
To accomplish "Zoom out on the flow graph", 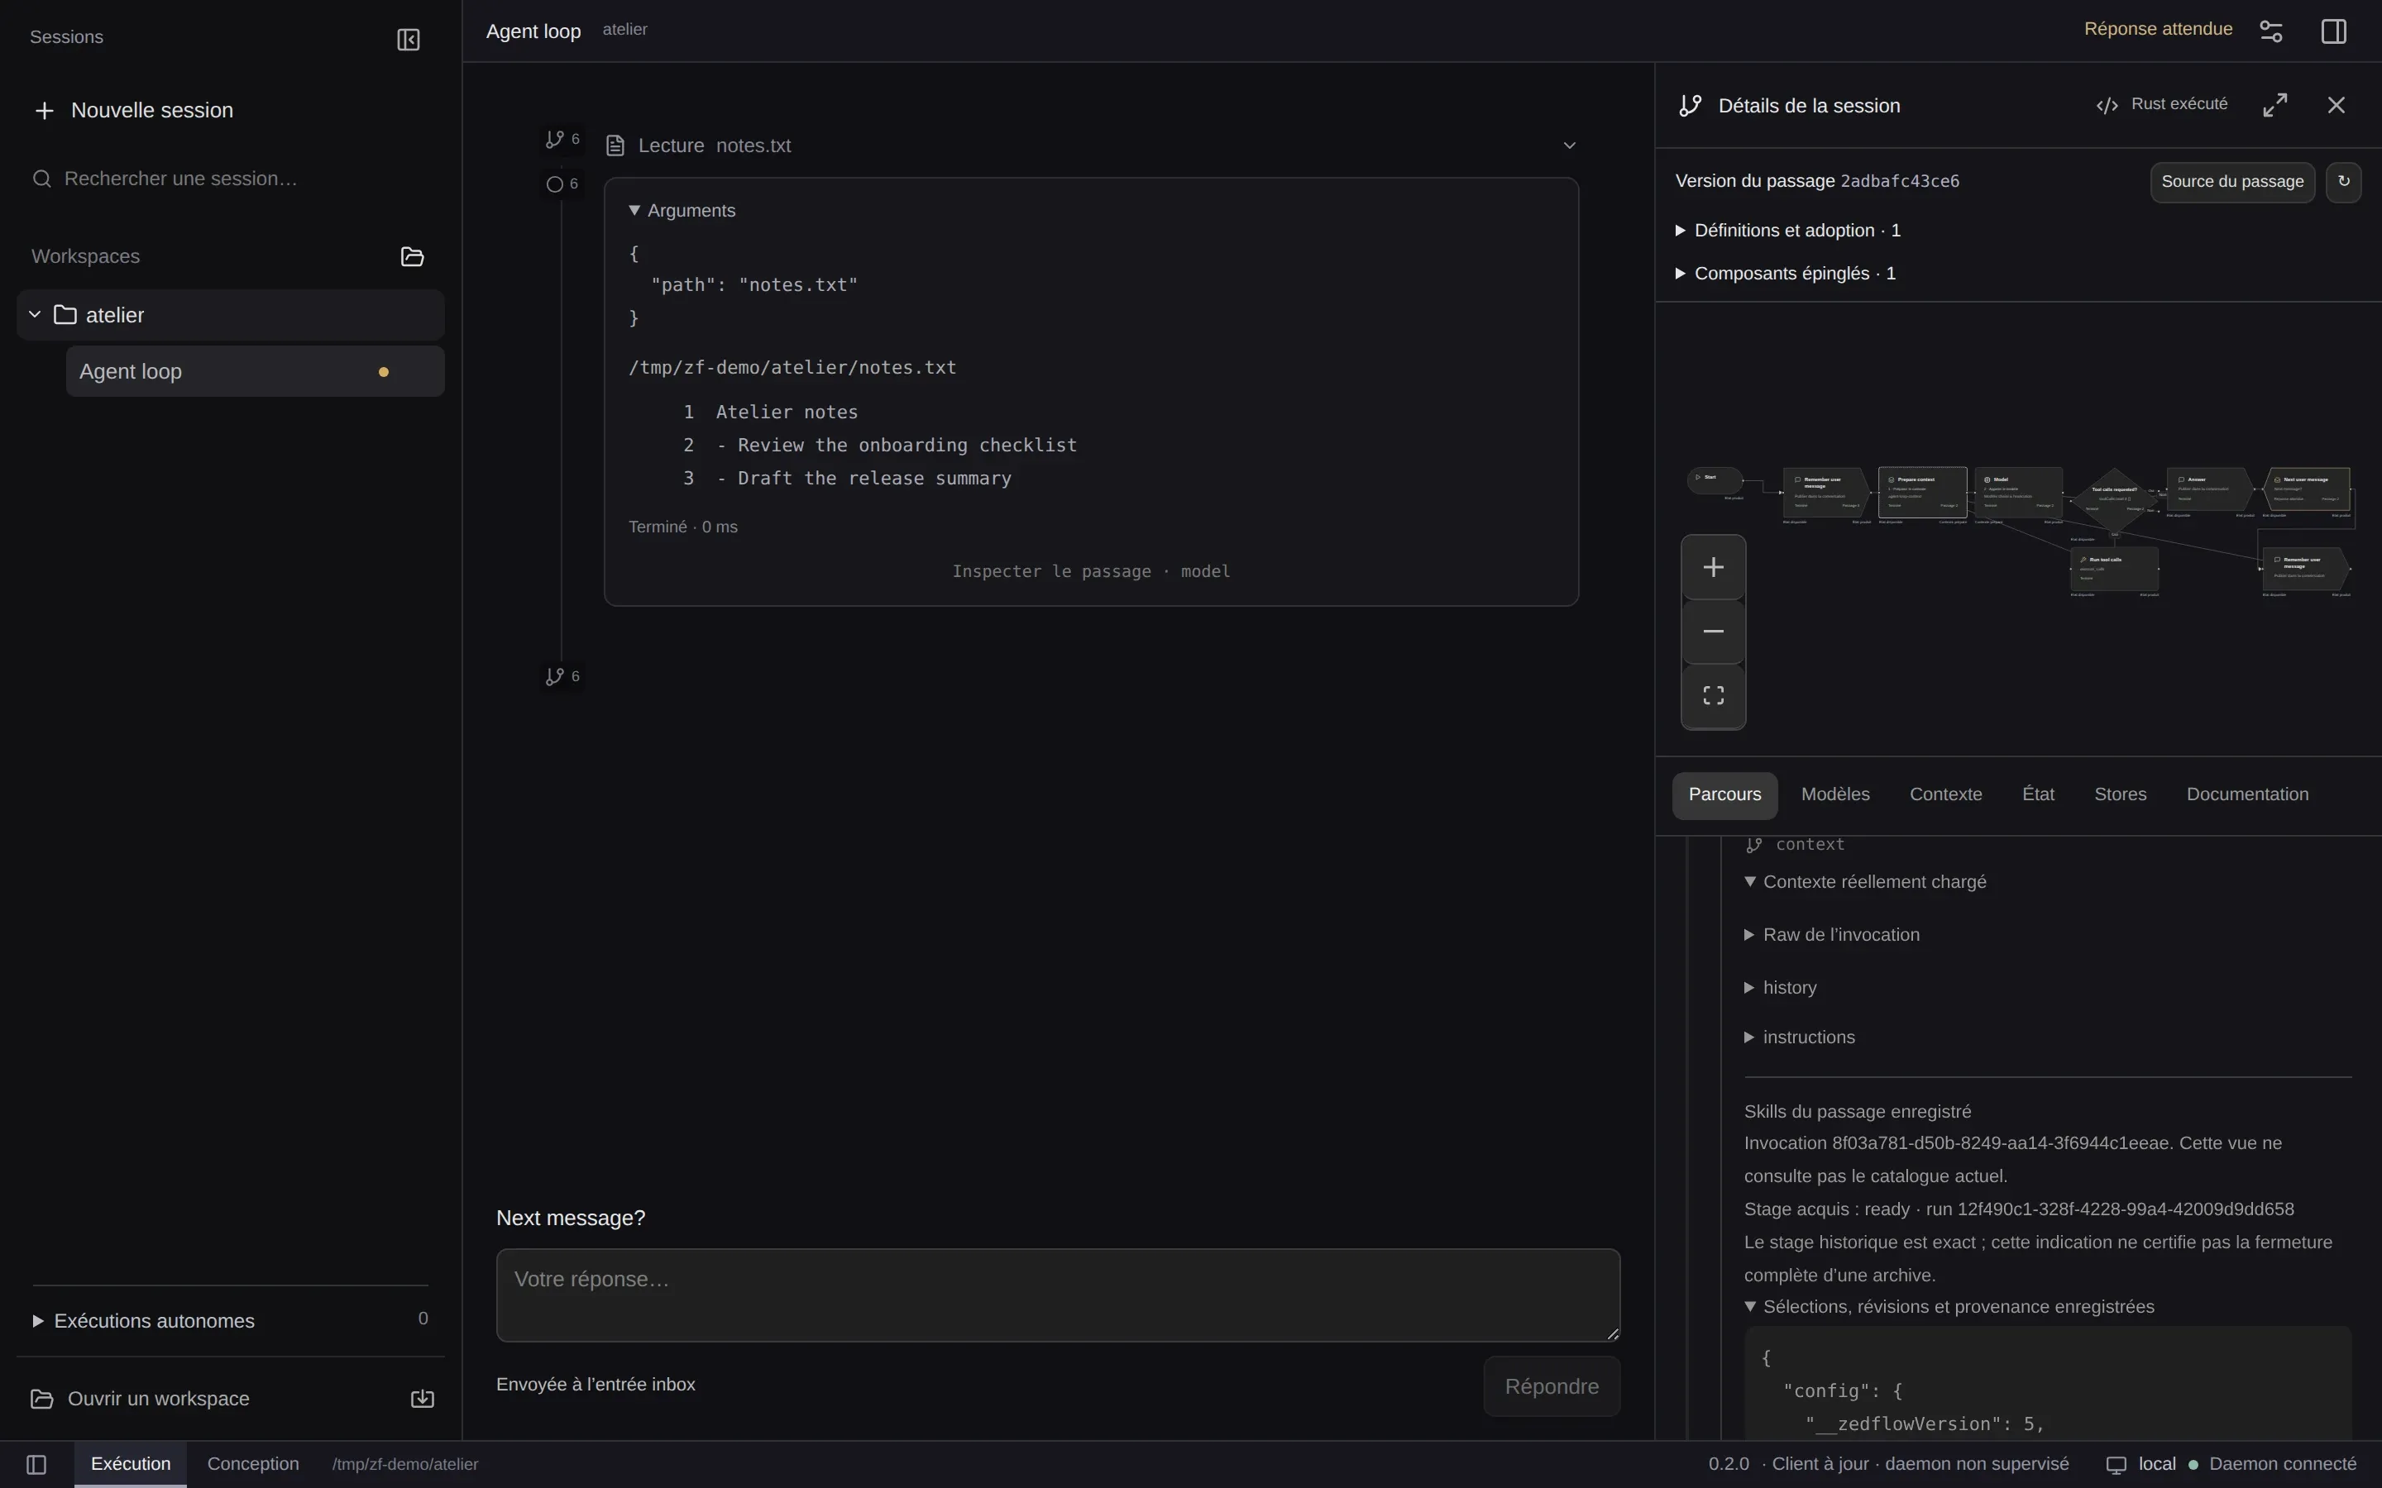I will [1714, 632].
